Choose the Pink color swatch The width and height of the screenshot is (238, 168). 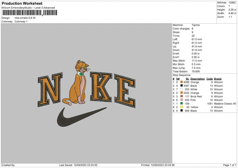(x=181, y=100)
